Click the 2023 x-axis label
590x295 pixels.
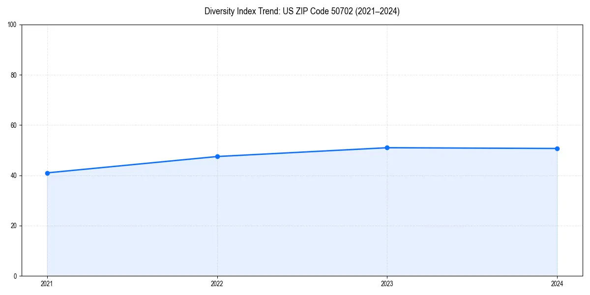coord(387,284)
